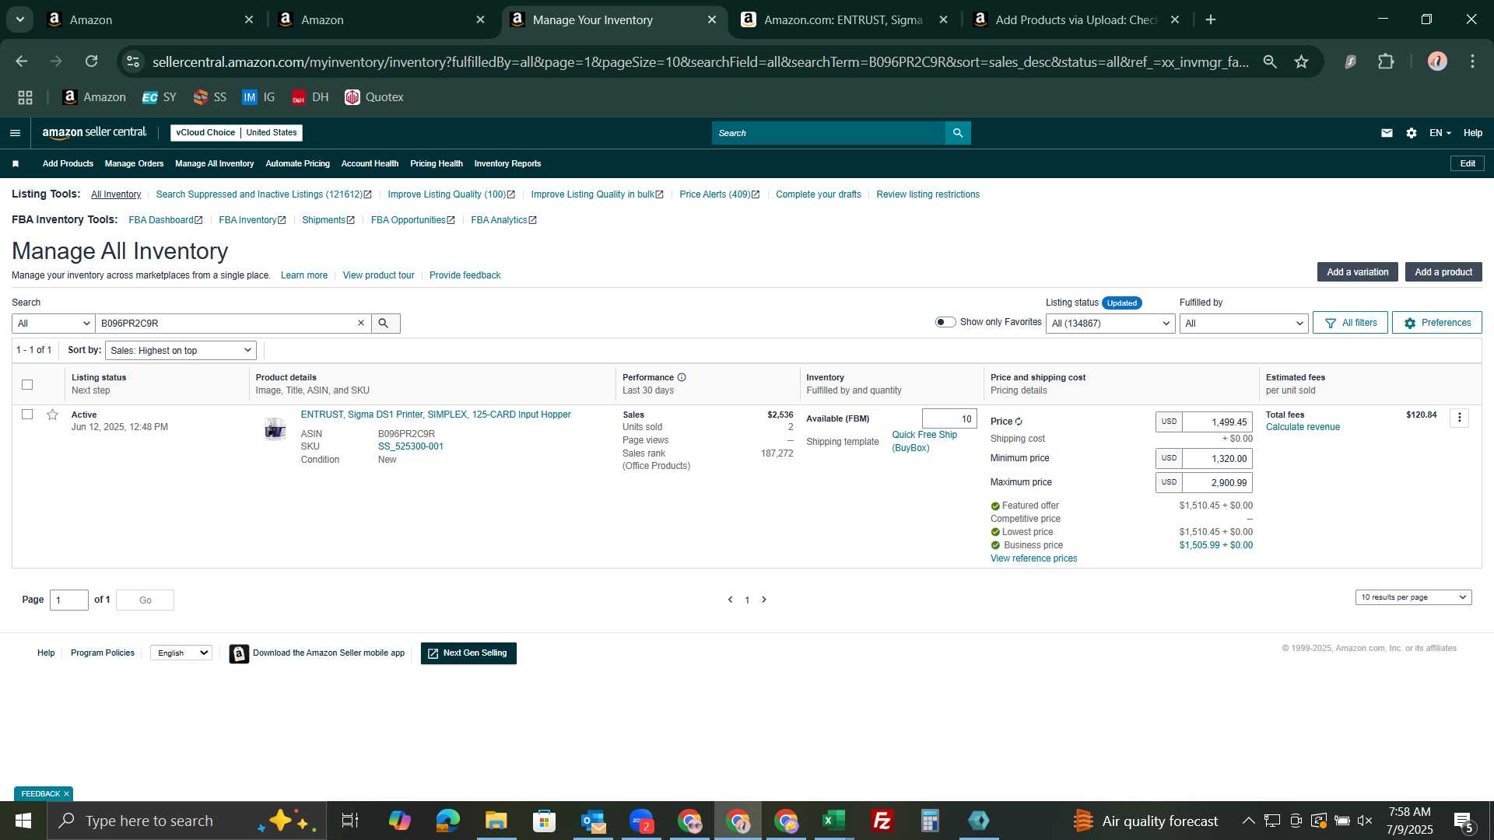This screenshot has height=840, width=1494.
Task: Bookmark this page with the star icon
Action: (x=1302, y=61)
